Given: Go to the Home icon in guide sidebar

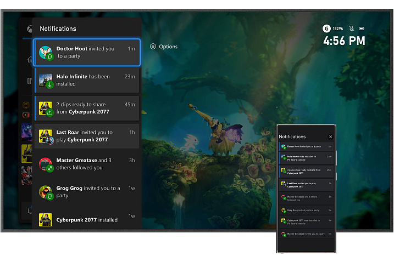Looking at the screenshot, I should (30, 59).
